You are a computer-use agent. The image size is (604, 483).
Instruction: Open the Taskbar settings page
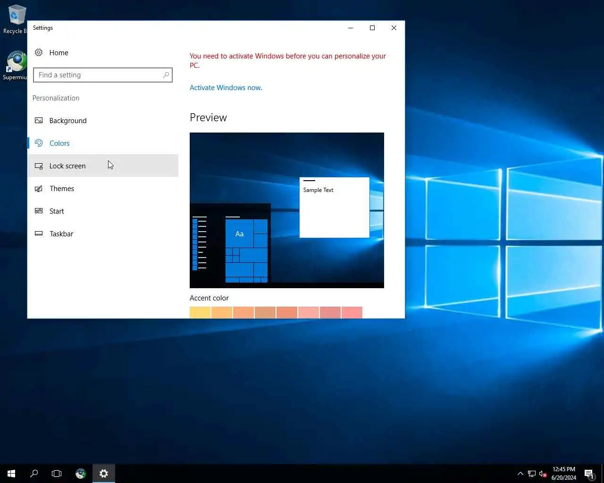tap(103, 233)
